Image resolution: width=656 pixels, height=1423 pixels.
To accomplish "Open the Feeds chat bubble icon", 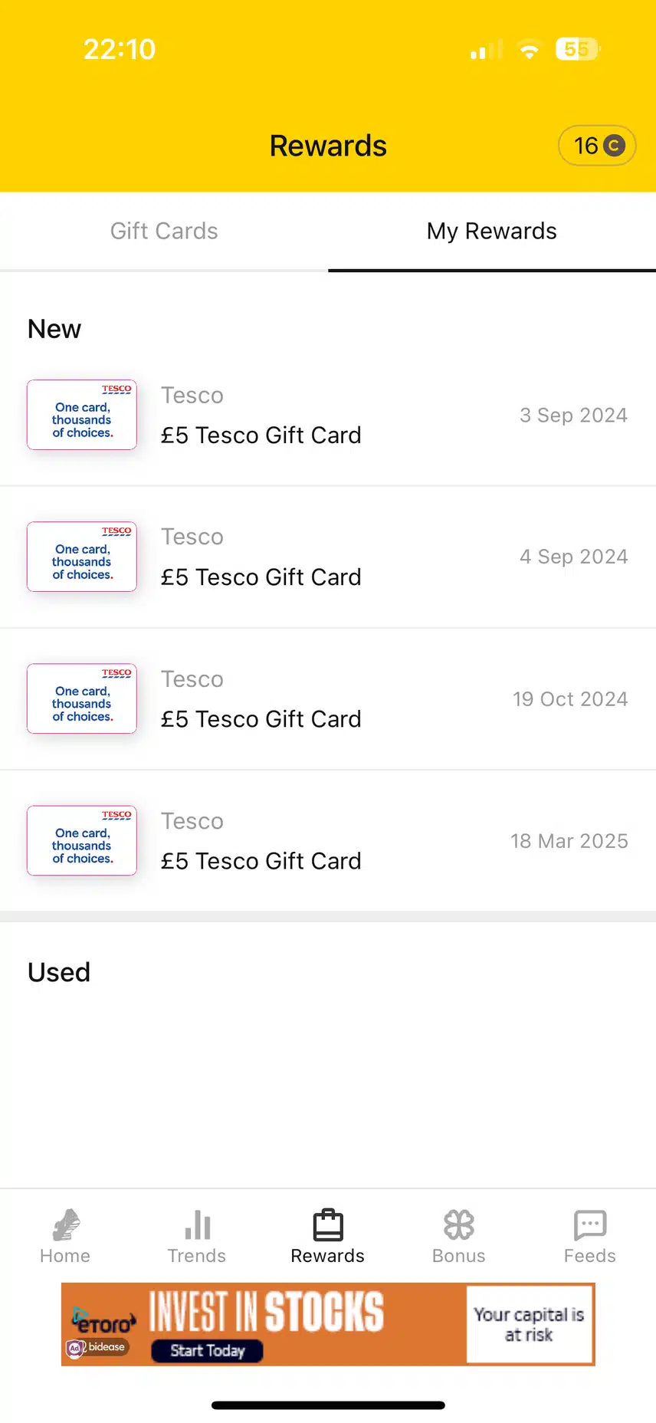I will [590, 1225].
